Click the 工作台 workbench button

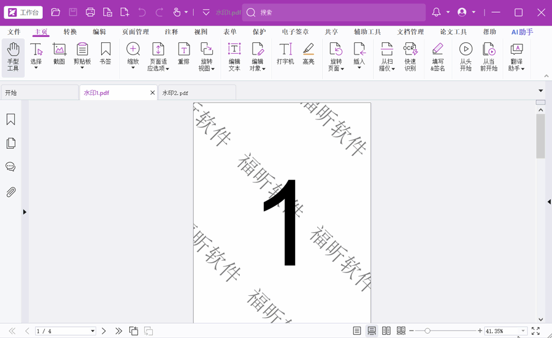click(x=24, y=12)
